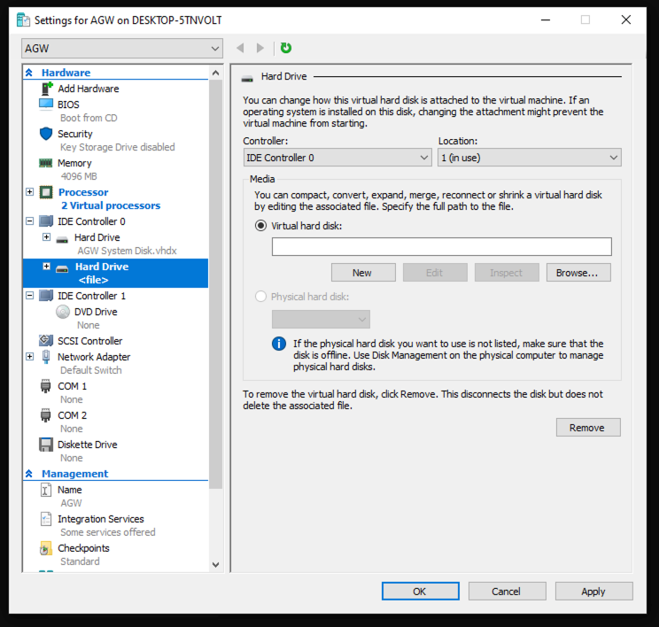
Task: Expand the Processor tree node
Action: coord(30,192)
